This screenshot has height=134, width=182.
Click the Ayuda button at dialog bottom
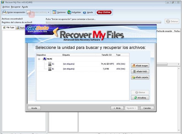(34, 108)
